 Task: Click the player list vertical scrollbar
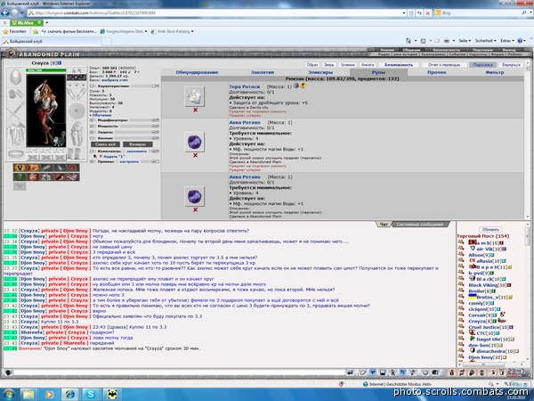tap(528, 293)
